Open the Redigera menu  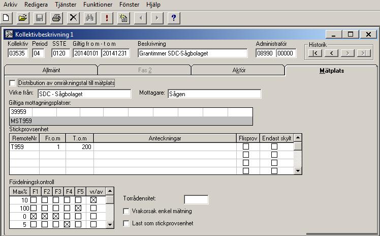click(x=36, y=5)
